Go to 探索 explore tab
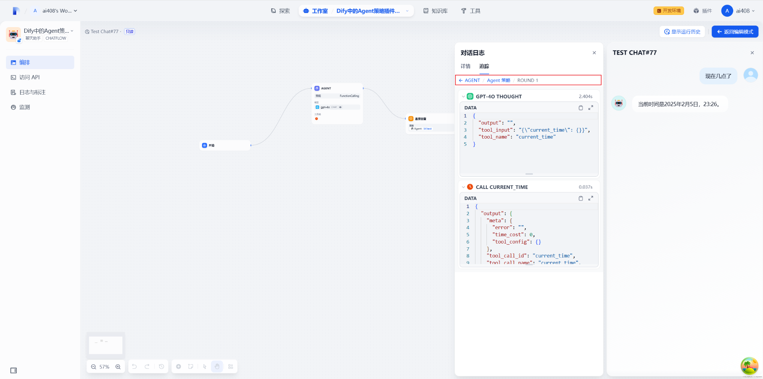The width and height of the screenshot is (763, 379). pos(280,11)
